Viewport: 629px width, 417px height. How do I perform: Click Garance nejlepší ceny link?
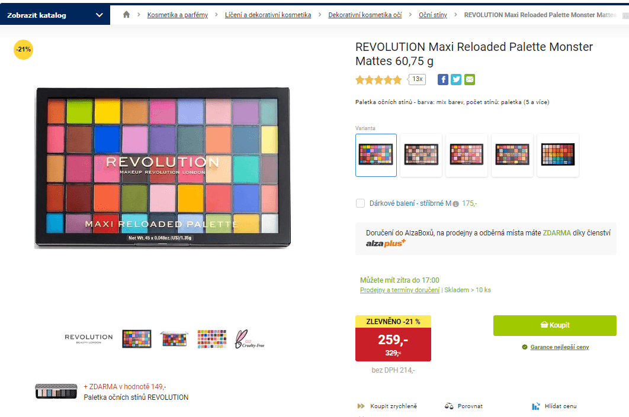coord(559,347)
